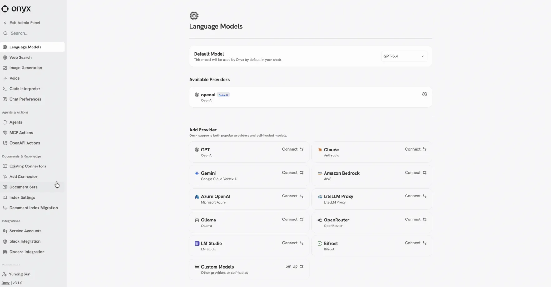Select the Image Generation sidebar icon
This screenshot has height=287, width=551.
(5, 68)
